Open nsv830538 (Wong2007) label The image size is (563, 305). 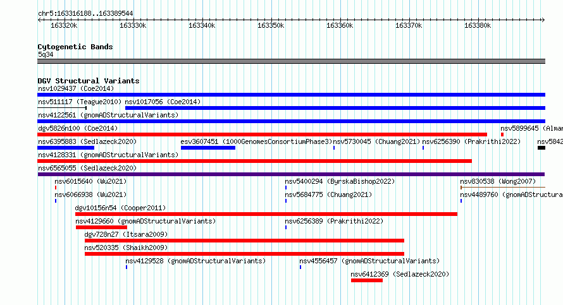[x=498, y=181]
